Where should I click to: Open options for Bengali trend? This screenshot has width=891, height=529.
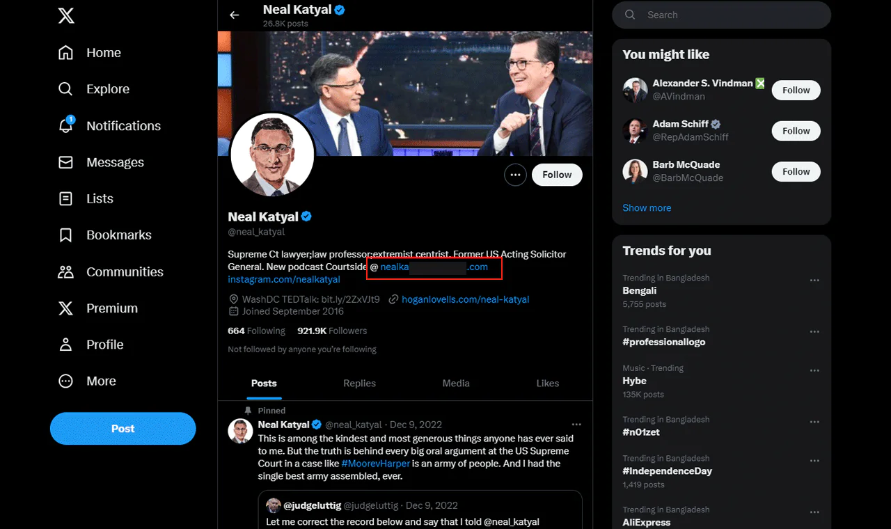tap(814, 281)
